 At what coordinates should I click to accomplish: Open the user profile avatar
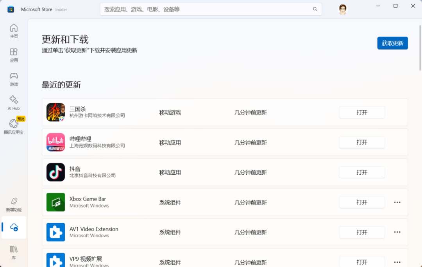[x=343, y=9]
